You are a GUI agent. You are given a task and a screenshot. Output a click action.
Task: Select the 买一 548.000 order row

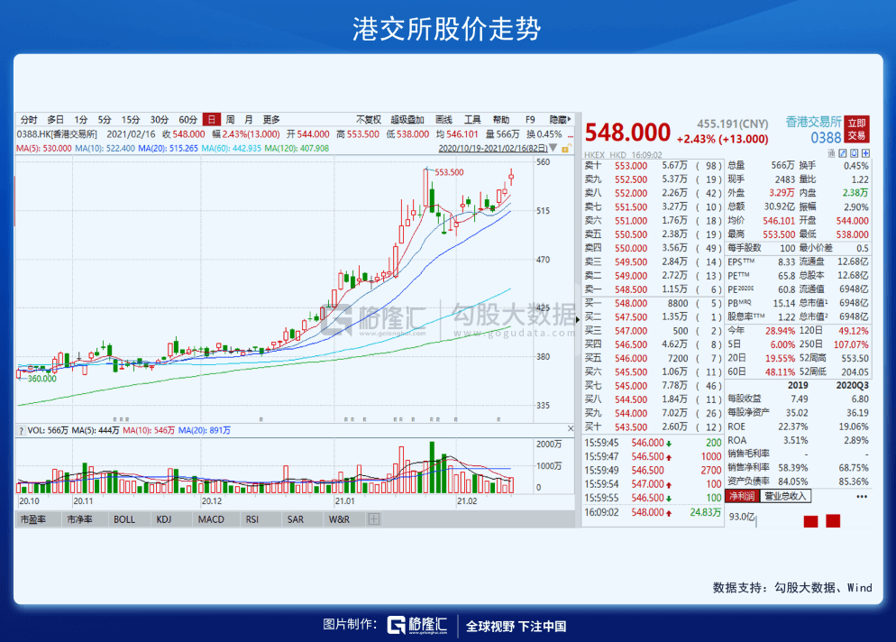point(654,304)
